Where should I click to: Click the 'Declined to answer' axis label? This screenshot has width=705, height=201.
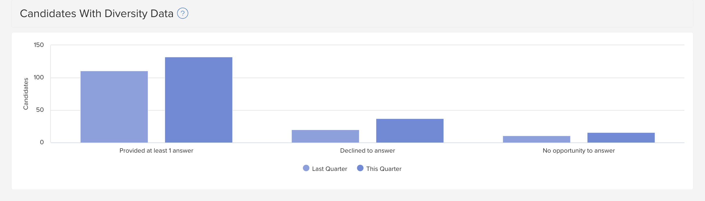[368, 151]
